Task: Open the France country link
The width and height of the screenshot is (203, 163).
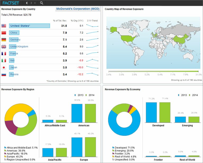Action: pos(14,54)
